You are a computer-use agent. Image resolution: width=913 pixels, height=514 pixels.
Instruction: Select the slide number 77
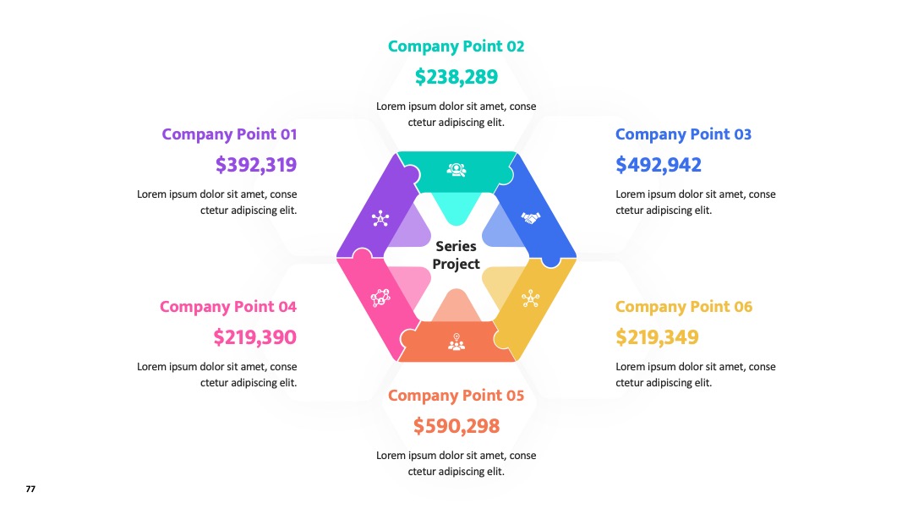pyautogui.click(x=31, y=489)
